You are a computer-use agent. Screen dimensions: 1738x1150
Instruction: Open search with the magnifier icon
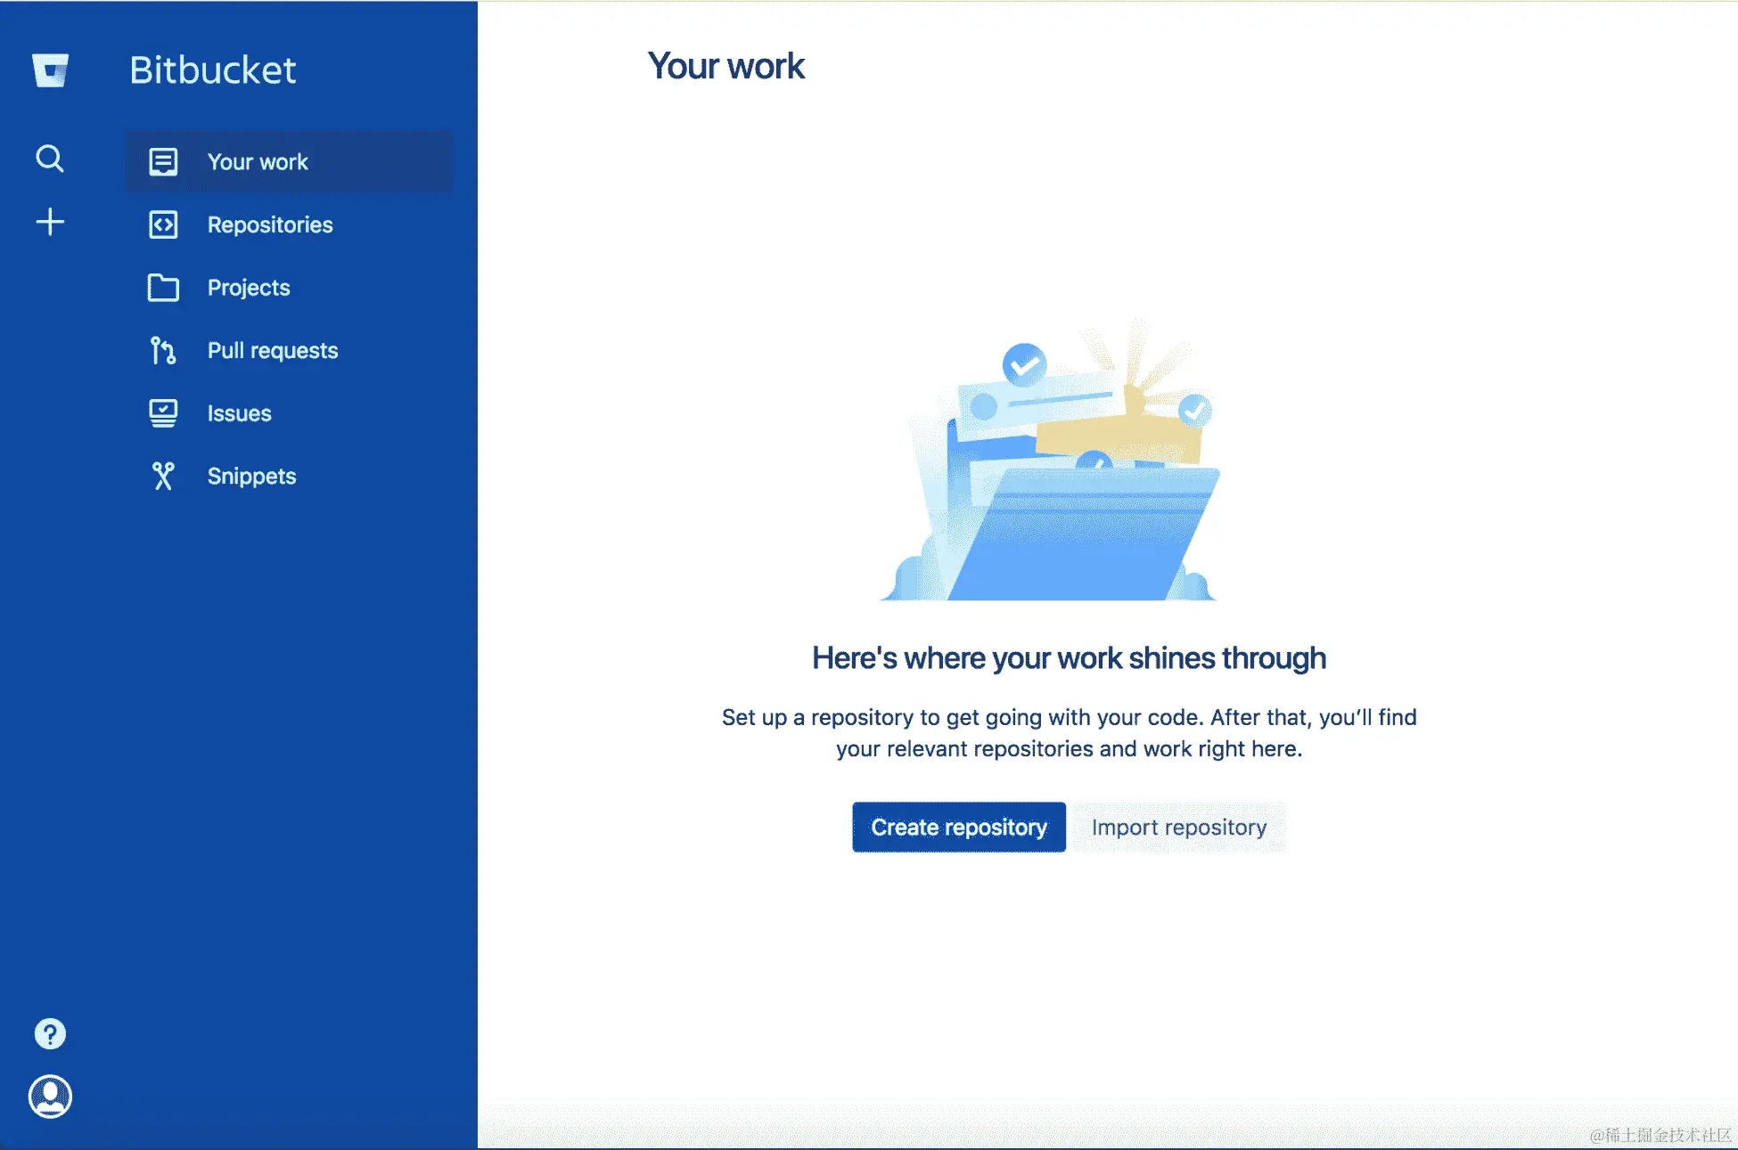(50, 159)
